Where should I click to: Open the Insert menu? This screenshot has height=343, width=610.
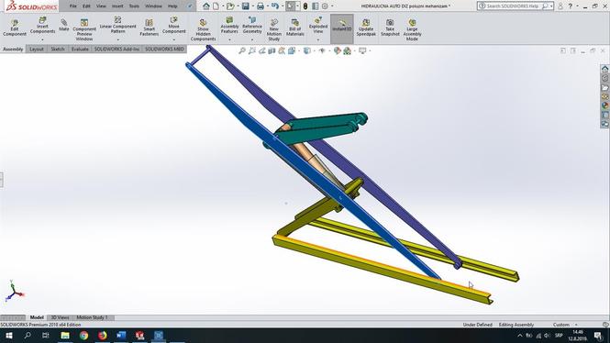[x=117, y=6]
